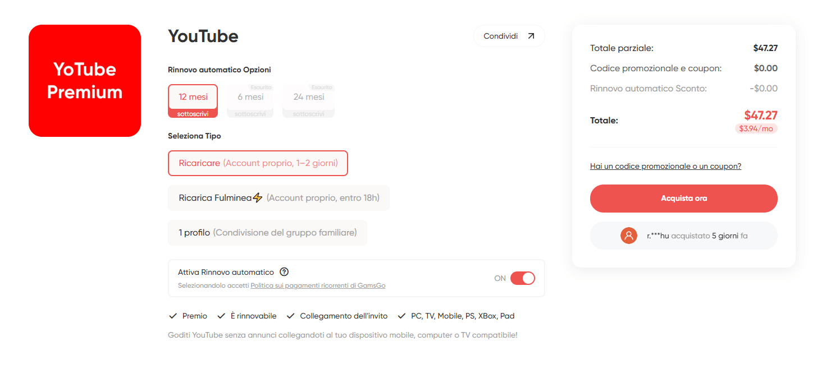Pick the 1 profilo family group option
817x378 pixels.
coord(267,233)
